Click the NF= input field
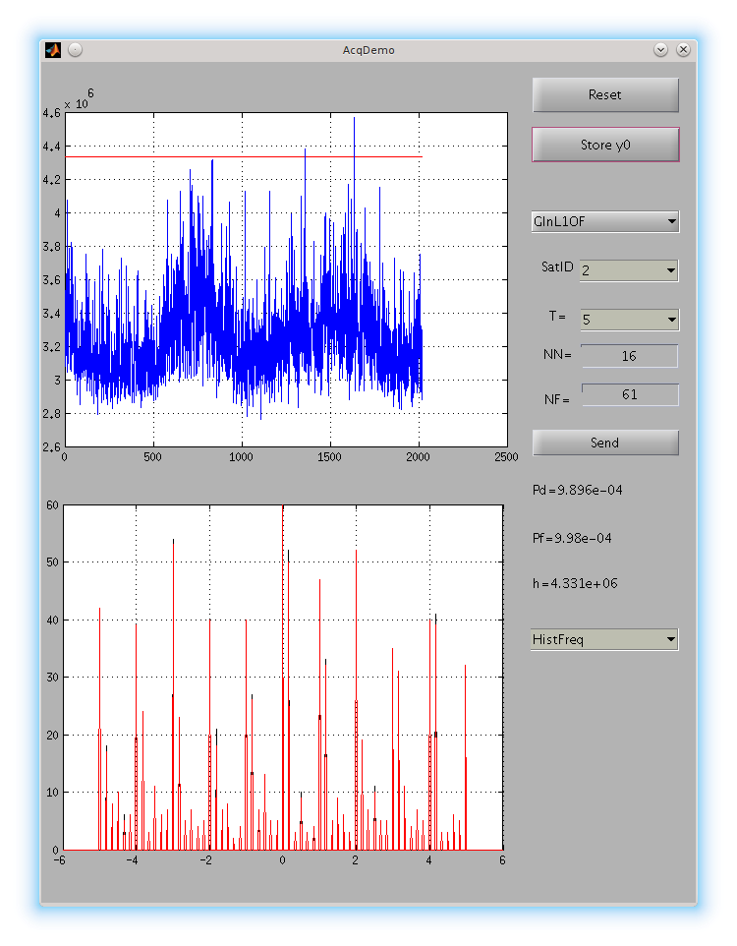This screenshot has height=946, width=737. coord(630,394)
